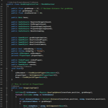Click the 'deactivateCamera' field name
Image resolution: width=108 pixels, height=108 pixels.
coord(37,44)
